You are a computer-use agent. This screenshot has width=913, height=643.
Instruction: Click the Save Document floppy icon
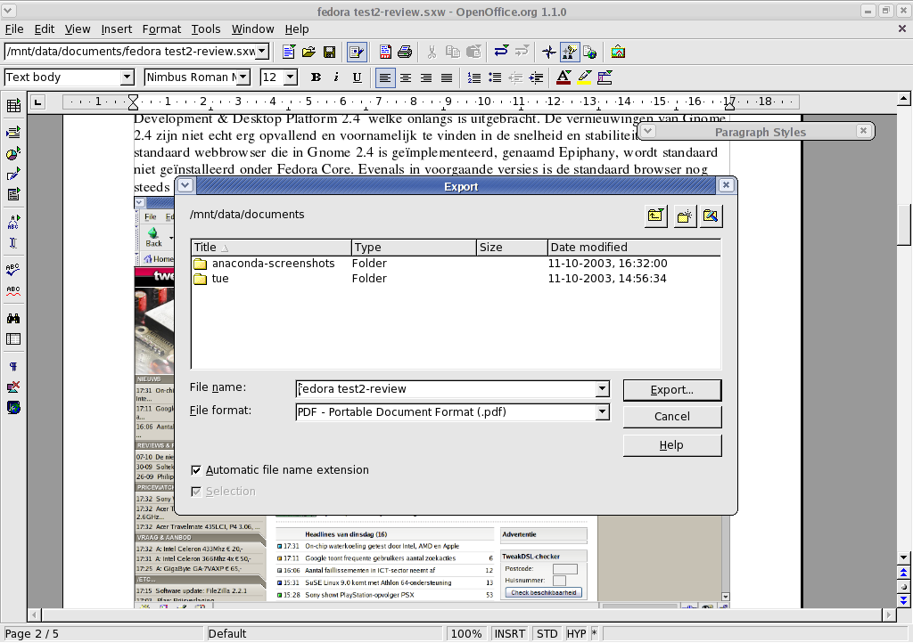coord(329,52)
